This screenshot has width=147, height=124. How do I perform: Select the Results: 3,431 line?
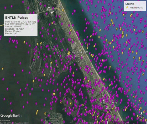click(x=12, y=34)
